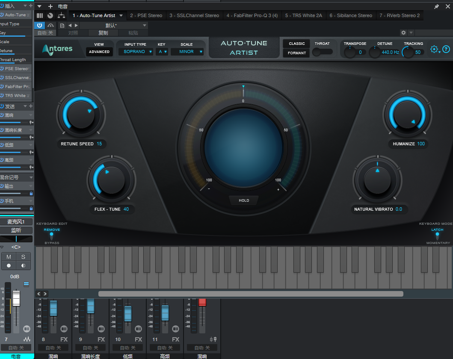Viewport: 453px width, 359px height.
Task: Open the Auto-Tune help question mark icon
Action: coord(446,49)
